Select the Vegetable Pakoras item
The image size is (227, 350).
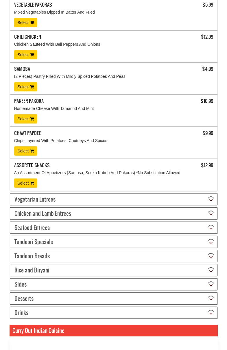pos(25,23)
